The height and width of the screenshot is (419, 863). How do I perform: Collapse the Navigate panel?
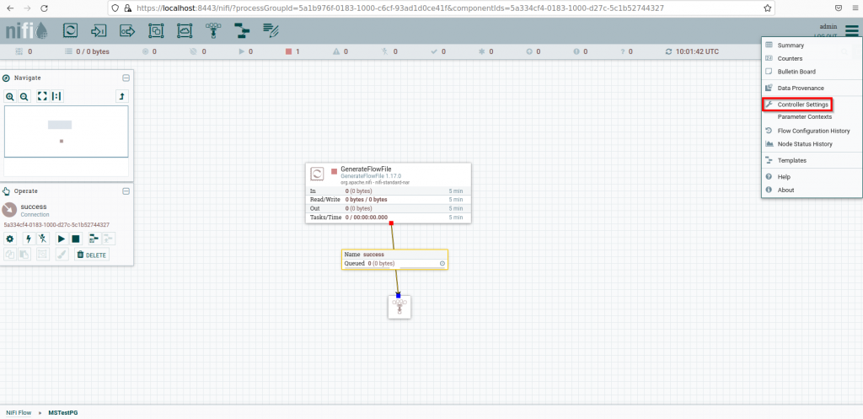[x=126, y=78]
